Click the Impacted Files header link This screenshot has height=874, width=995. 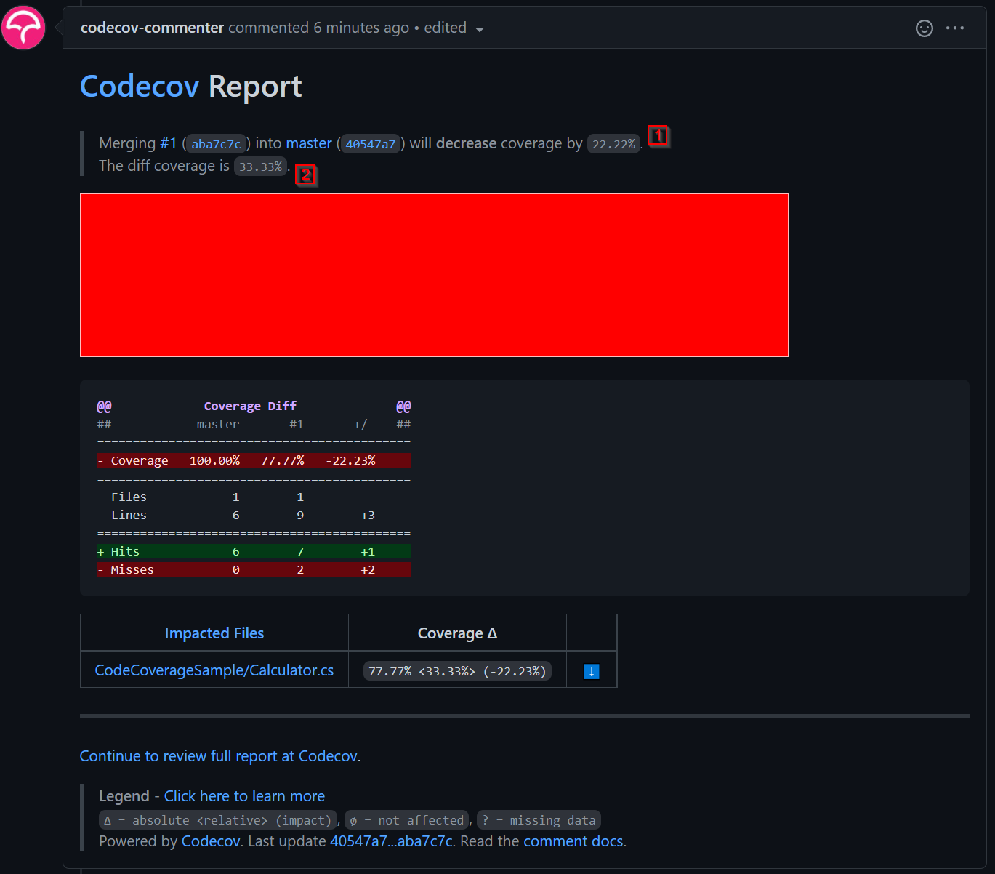coord(214,633)
